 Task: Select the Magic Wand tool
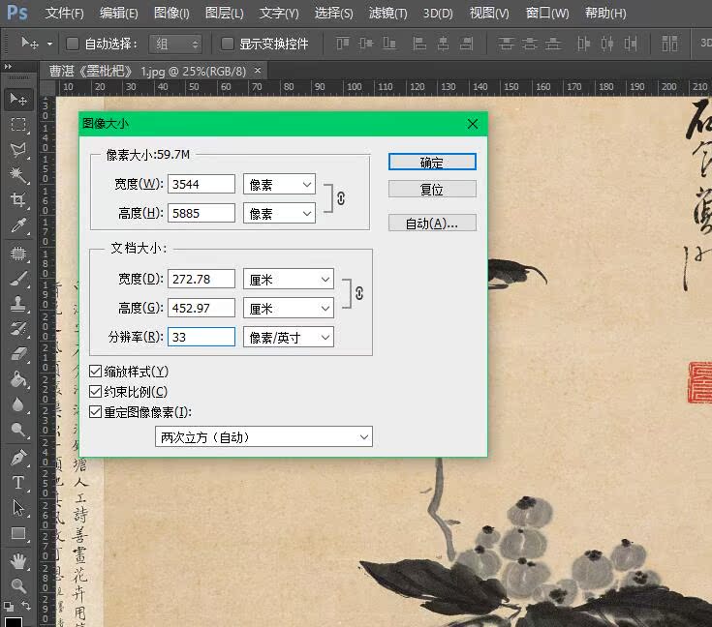pos(18,175)
